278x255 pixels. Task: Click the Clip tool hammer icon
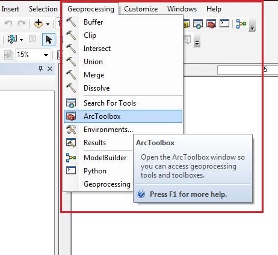point(71,35)
